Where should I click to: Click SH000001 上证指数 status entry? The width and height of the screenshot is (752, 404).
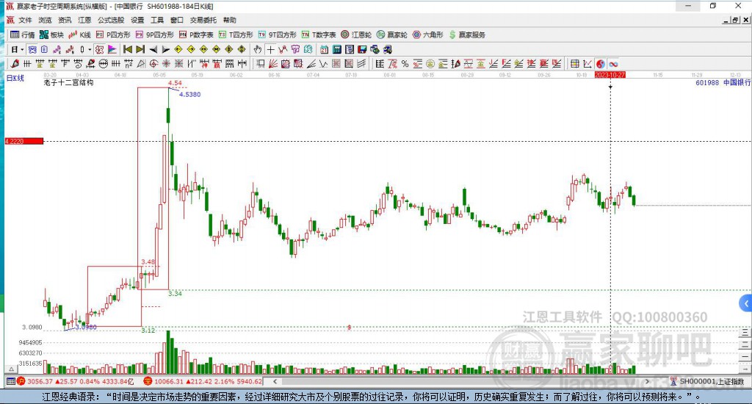pyautogui.click(x=707, y=381)
